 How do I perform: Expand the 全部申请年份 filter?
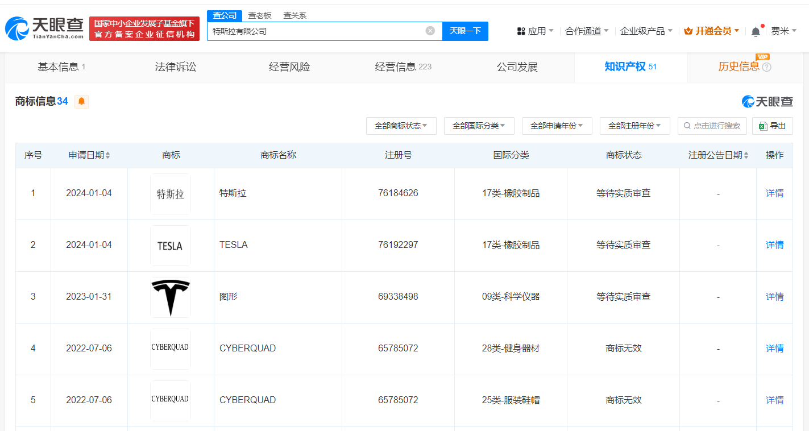tap(557, 126)
